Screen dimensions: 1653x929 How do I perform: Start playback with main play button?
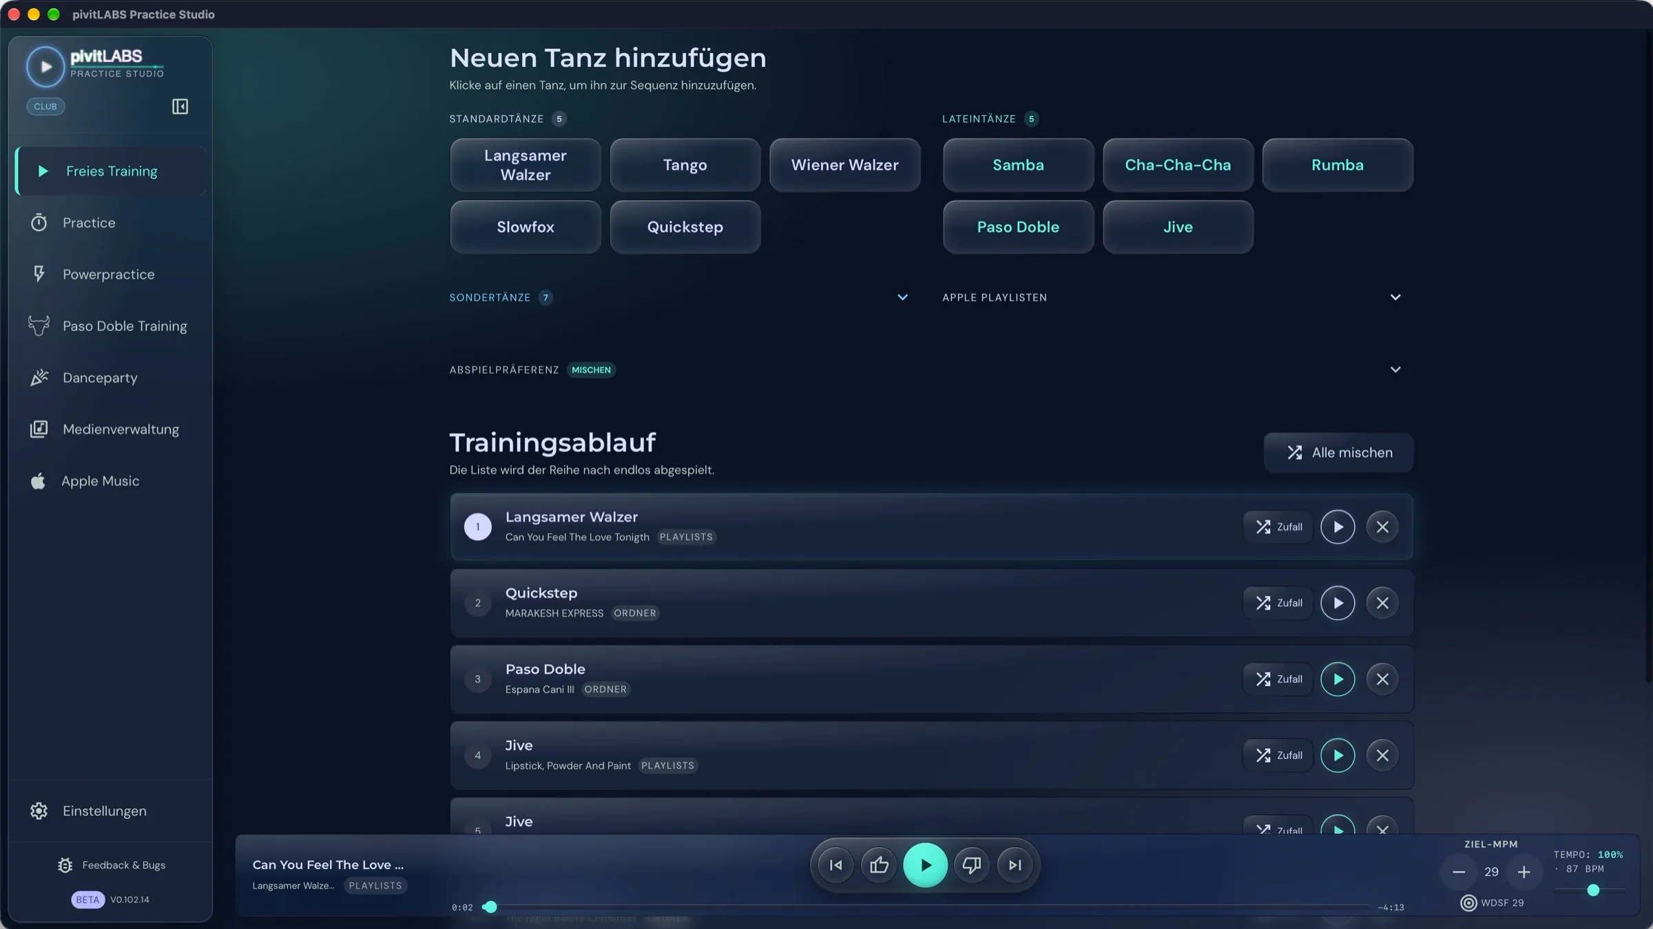pos(925,865)
